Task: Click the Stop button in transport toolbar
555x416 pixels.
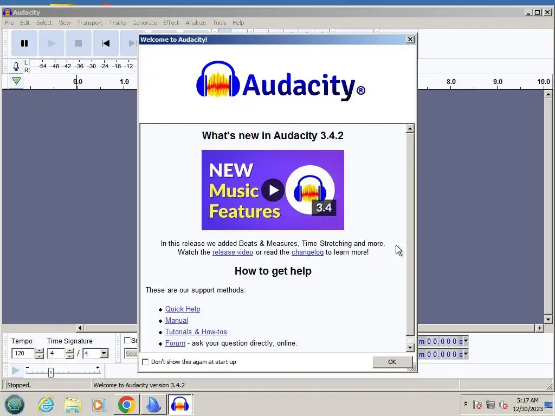Action: [79, 43]
